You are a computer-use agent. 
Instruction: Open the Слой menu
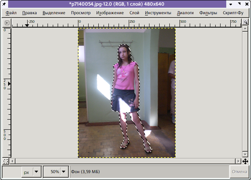pos(134,13)
